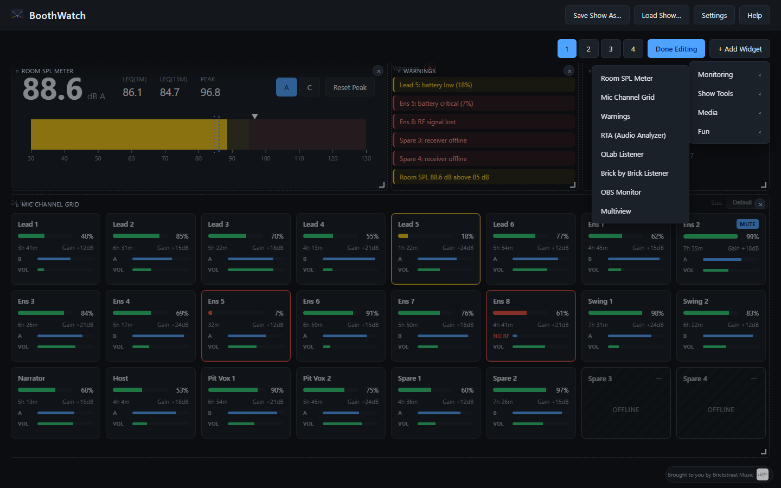Click warning Ens 5: battery critical (7%)
Image resolution: width=781 pixels, height=488 pixels.
coord(483,104)
